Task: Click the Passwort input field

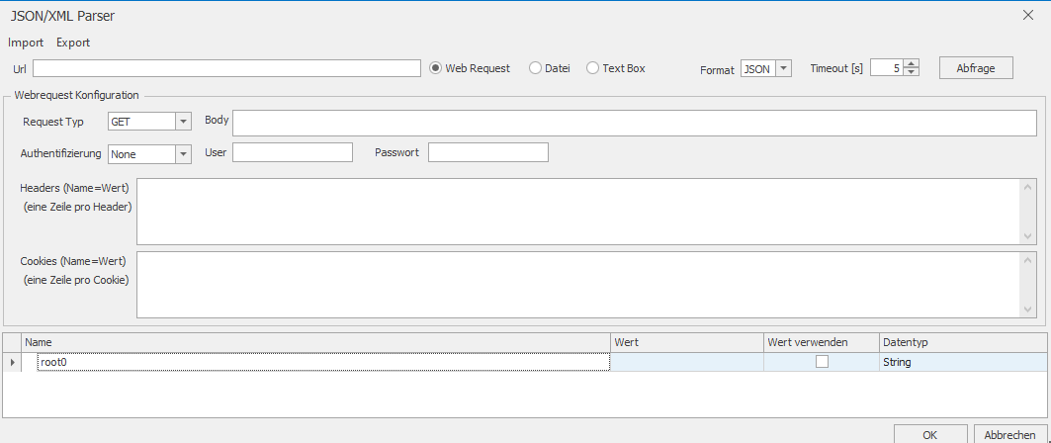Action: pos(488,152)
